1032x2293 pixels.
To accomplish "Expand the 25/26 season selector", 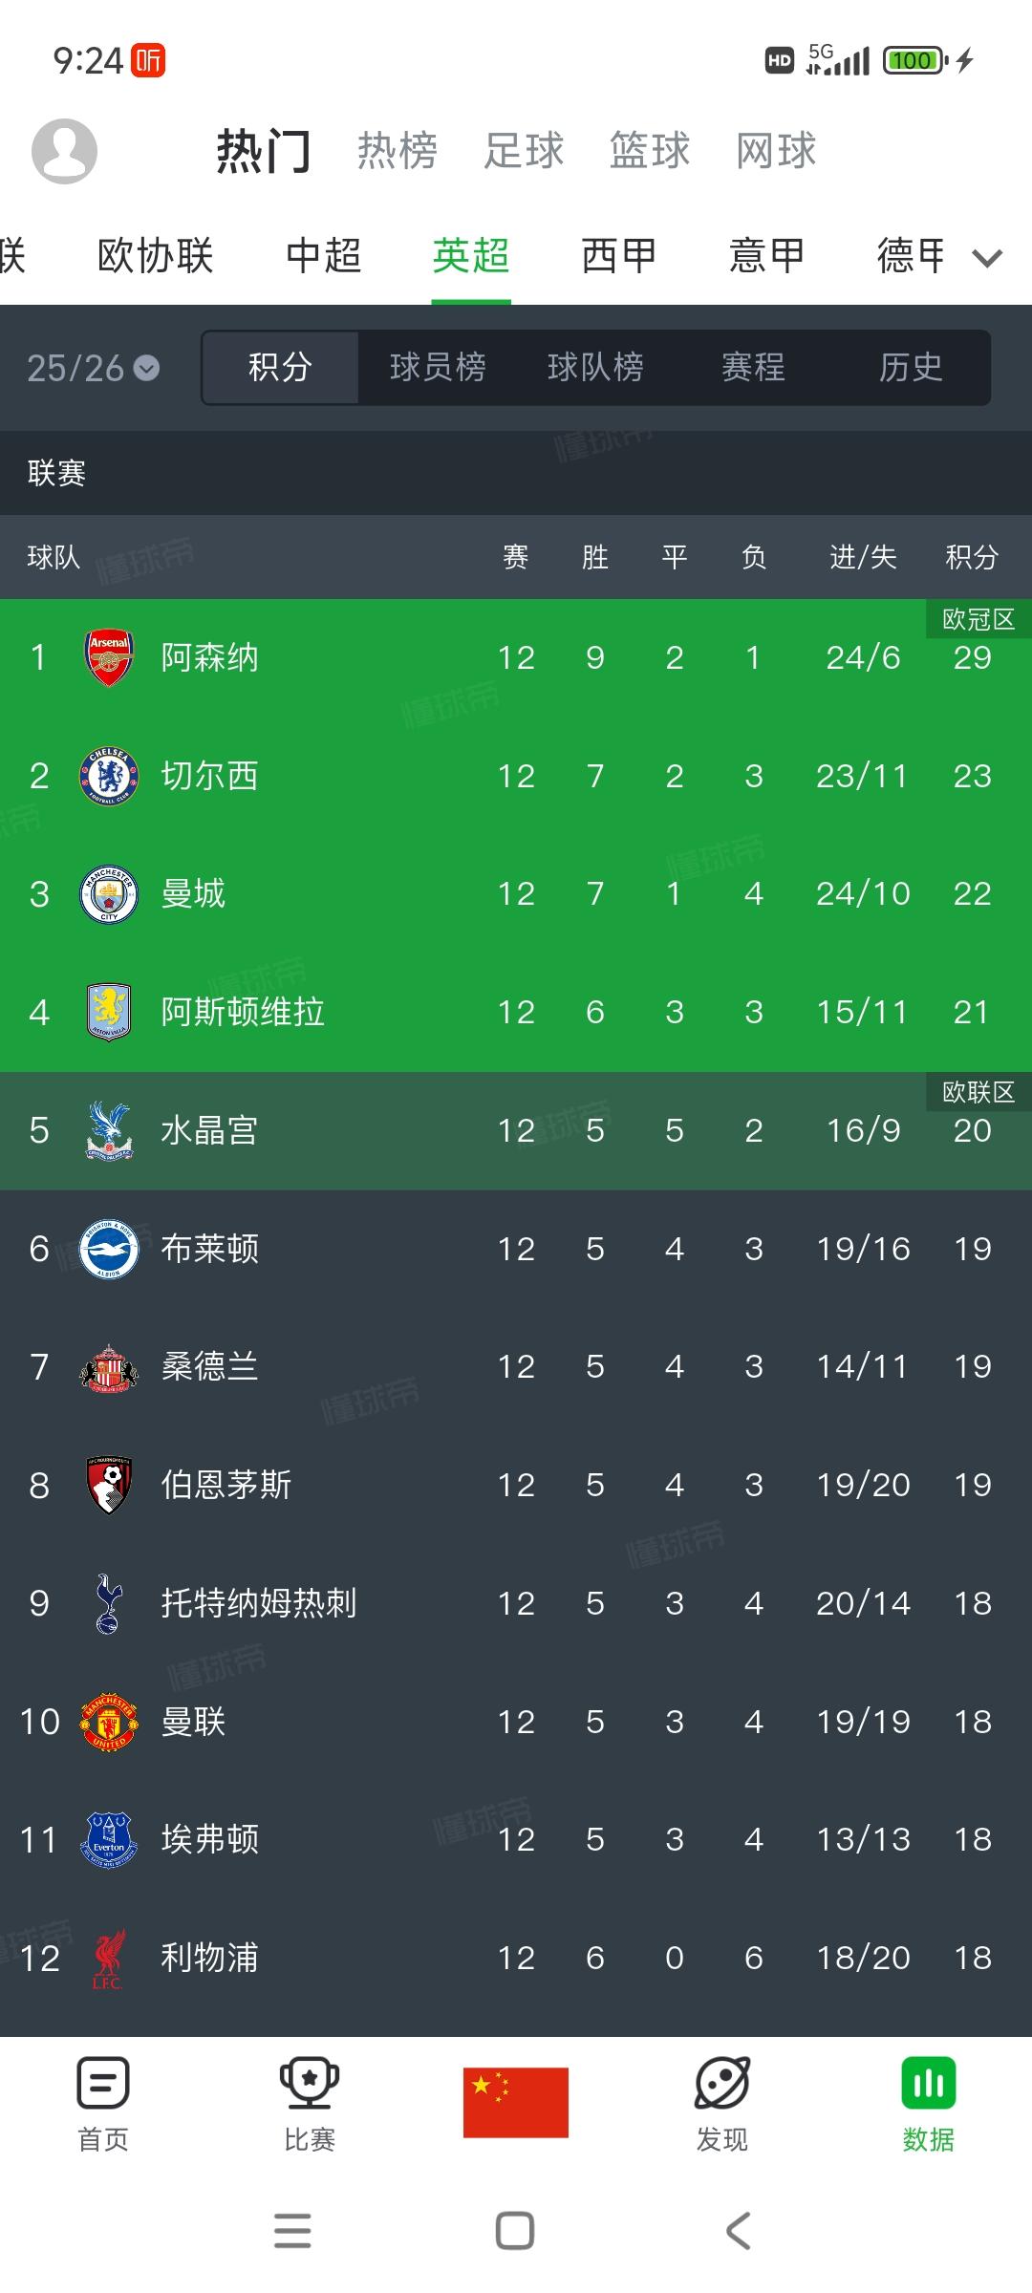I will point(93,368).
